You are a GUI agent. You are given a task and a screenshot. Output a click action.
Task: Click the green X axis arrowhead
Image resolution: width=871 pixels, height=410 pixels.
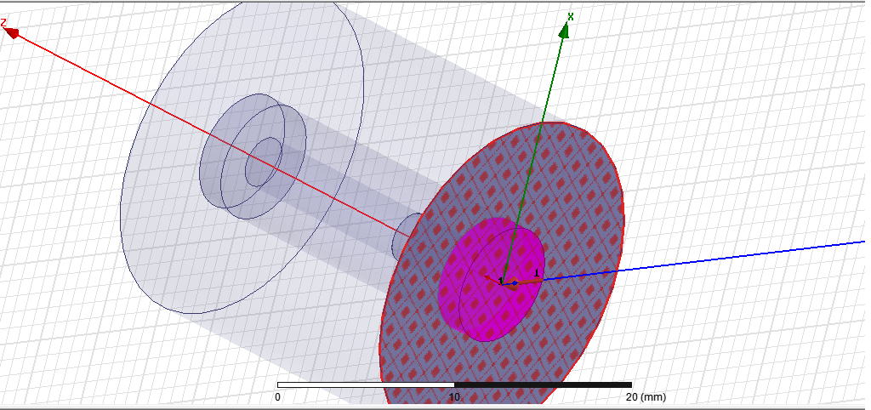click(x=565, y=31)
